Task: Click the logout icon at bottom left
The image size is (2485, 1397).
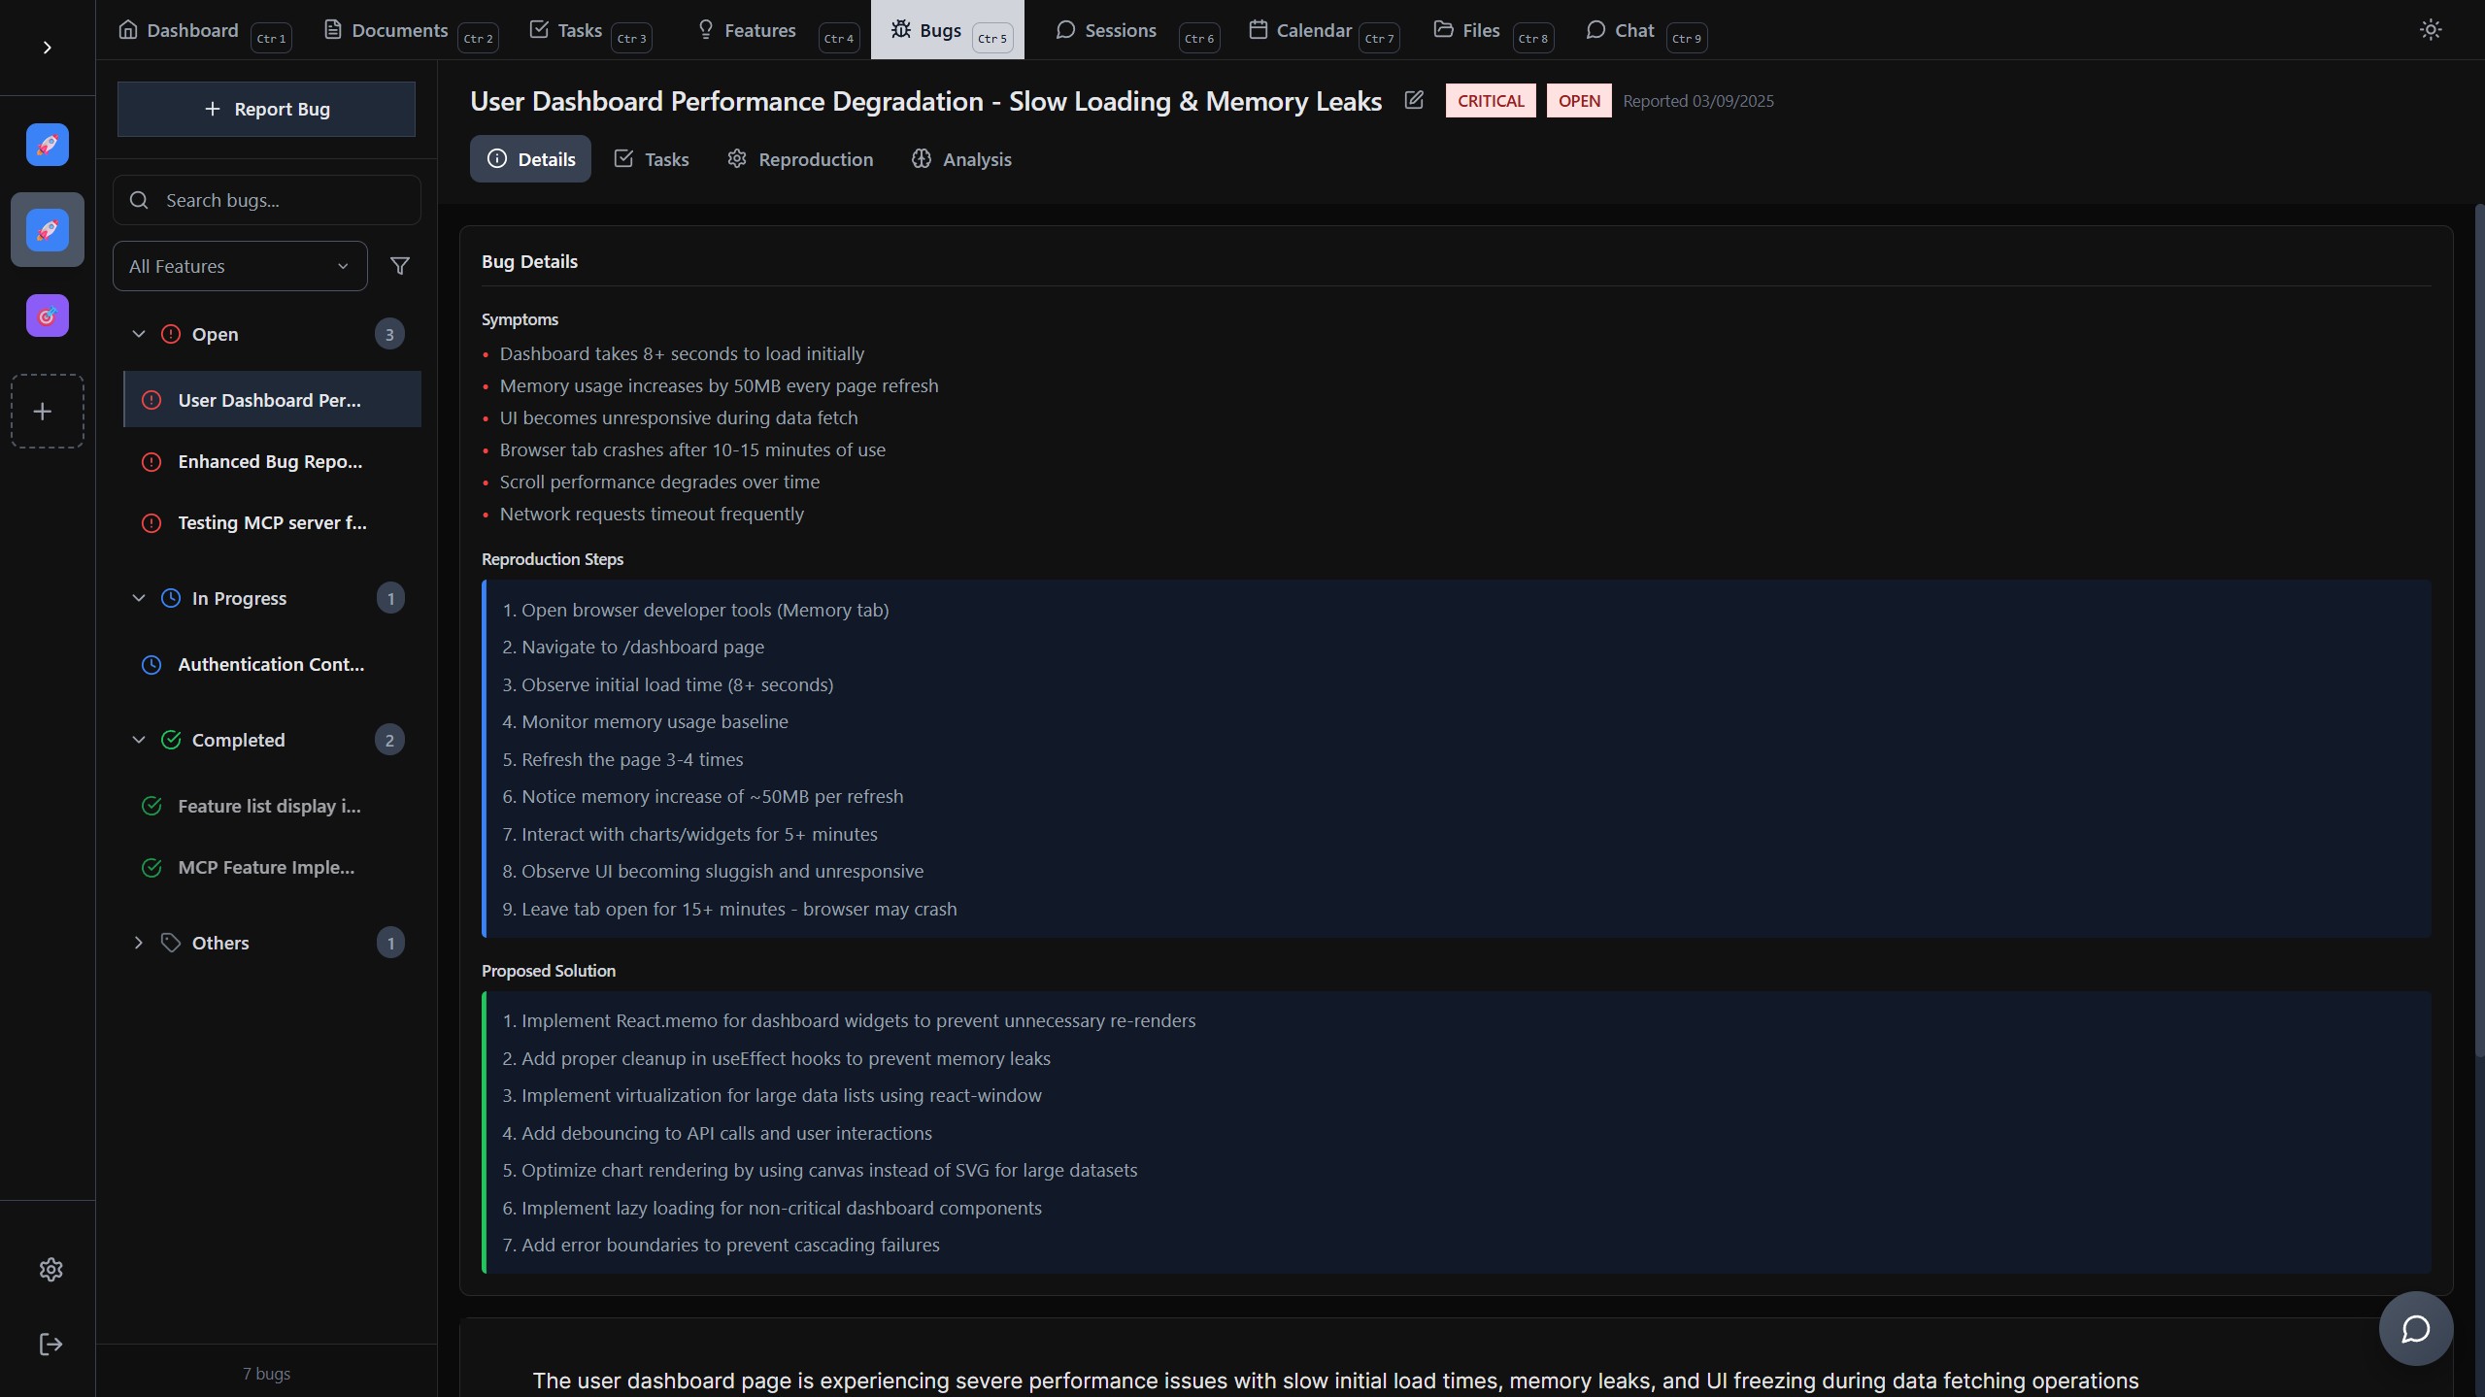Action: point(50,1344)
